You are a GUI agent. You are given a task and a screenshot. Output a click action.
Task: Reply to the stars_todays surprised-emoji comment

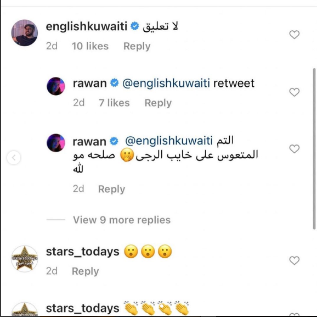click(86, 271)
